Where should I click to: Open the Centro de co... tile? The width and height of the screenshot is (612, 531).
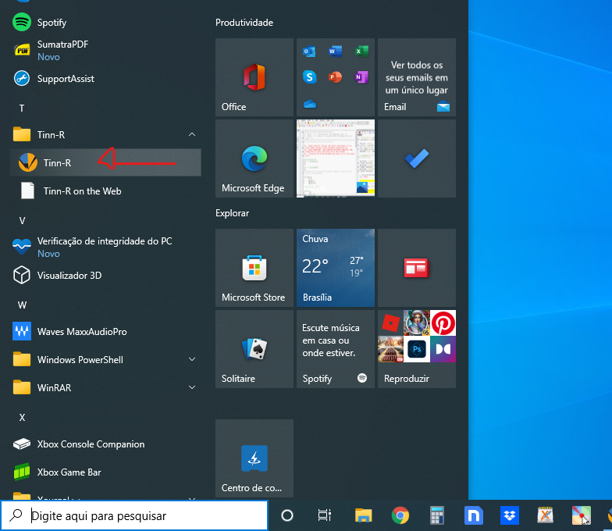point(254,458)
